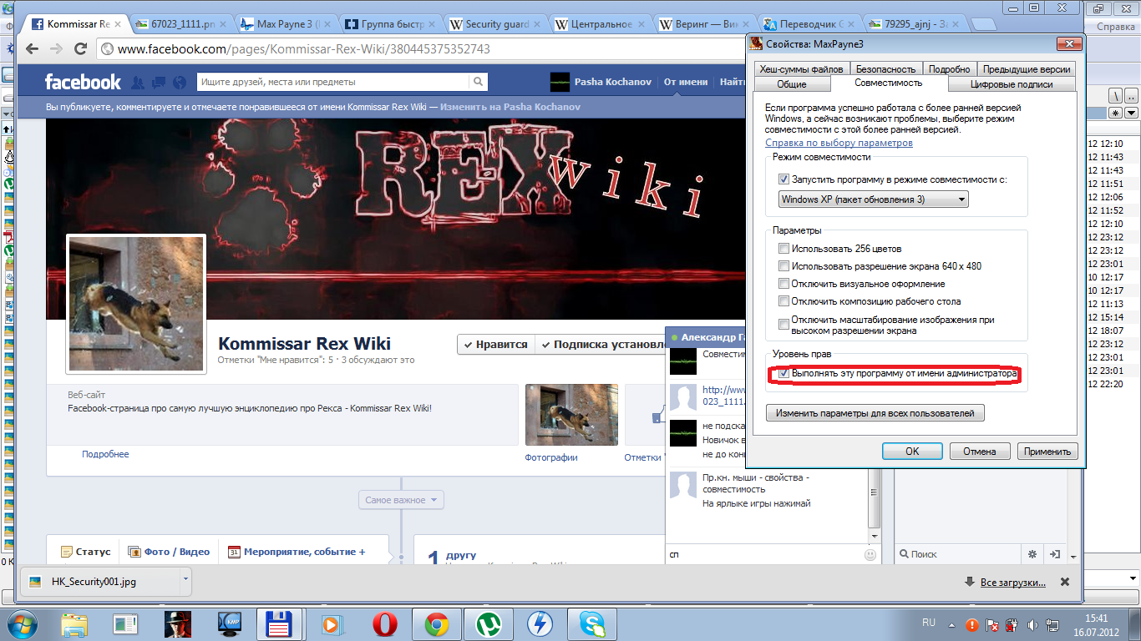Open Windows Explorer from taskbar

tap(74, 623)
